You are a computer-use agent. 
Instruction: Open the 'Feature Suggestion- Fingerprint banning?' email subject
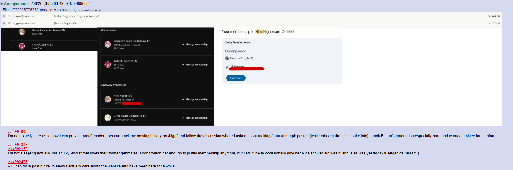click(76, 16)
